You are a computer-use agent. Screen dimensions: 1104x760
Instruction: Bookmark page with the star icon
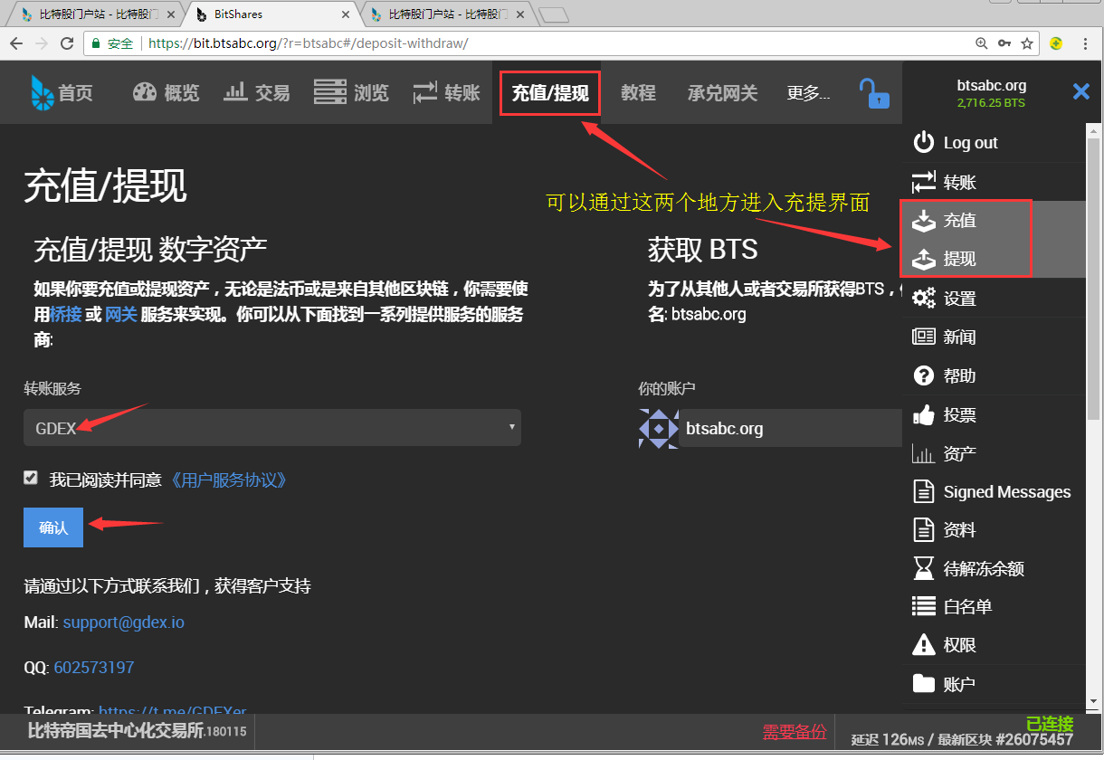pos(1027,43)
